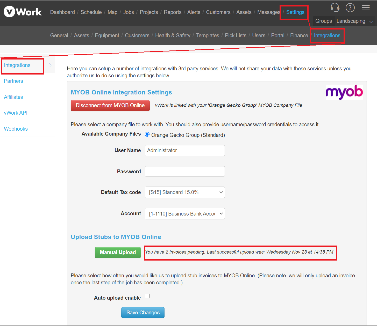
Task: Click the myob logo image
Action: click(x=344, y=92)
